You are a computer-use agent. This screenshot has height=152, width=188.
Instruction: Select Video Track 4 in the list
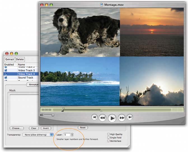(26, 74)
